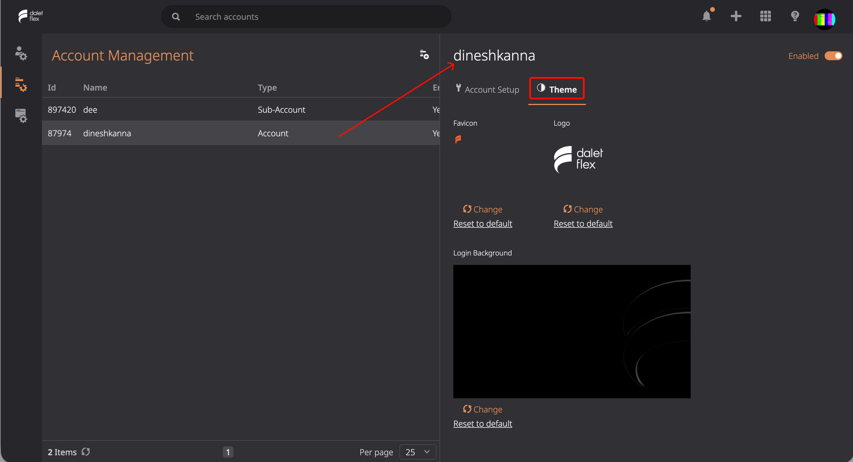Click the add account list icon
The width and height of the screenshot is (853, 462).
[x=424, y=55]
